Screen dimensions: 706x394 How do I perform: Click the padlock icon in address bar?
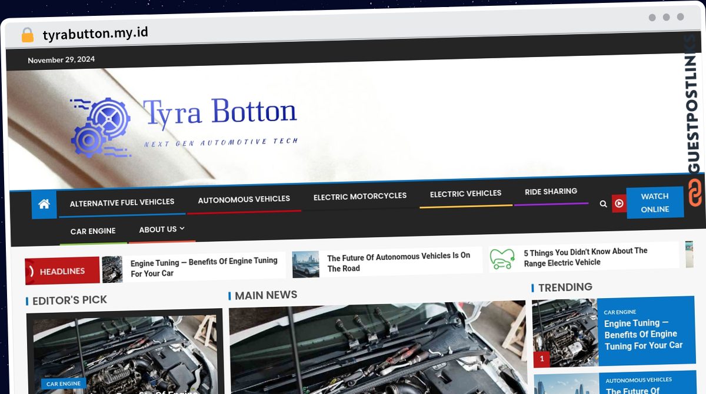27,35
